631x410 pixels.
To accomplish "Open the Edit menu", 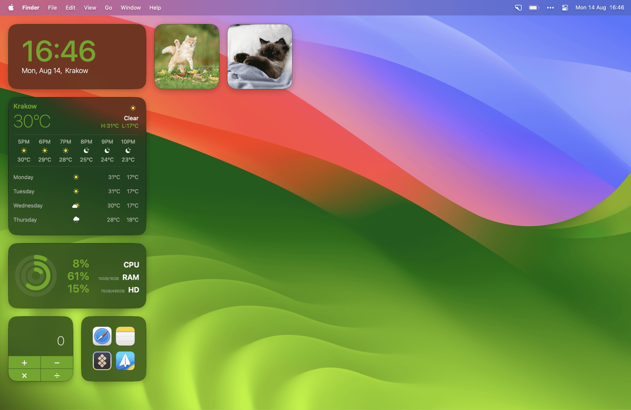I will click(x=70, y=8).
